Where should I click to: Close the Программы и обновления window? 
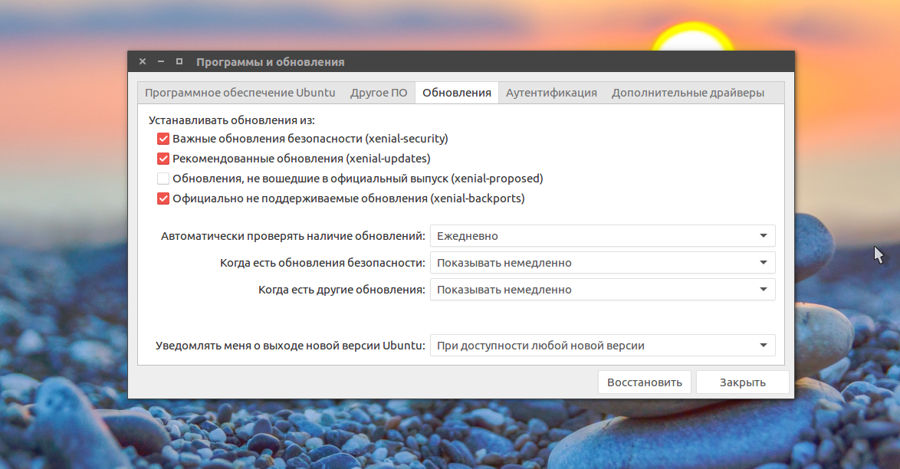[x=143, y=62]
